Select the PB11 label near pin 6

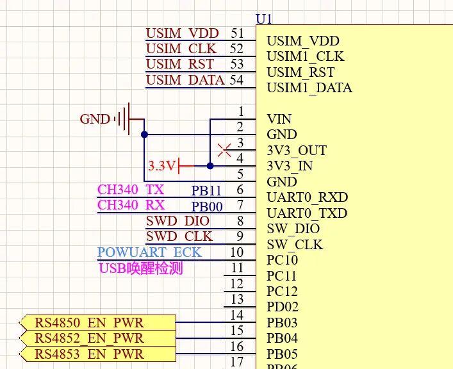point(206,191)
